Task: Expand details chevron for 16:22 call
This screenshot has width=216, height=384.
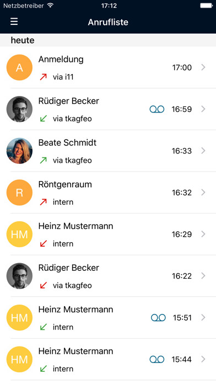Action: click(203, 276)
